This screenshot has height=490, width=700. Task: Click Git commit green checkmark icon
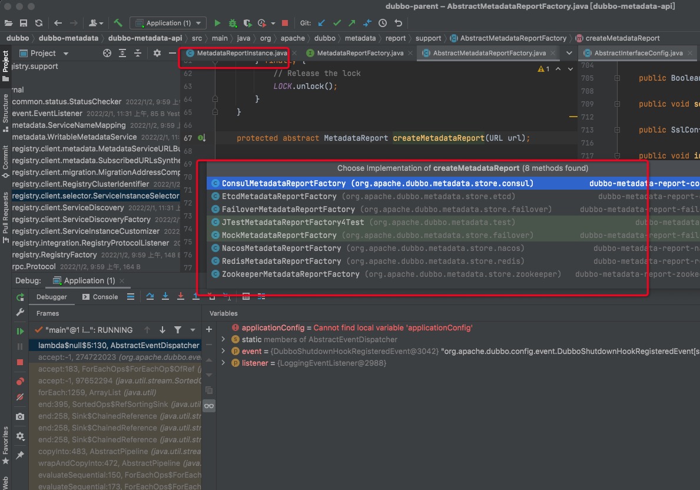337,23
